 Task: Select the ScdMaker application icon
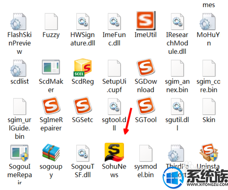pyautogui.click(x=51, y=67)
